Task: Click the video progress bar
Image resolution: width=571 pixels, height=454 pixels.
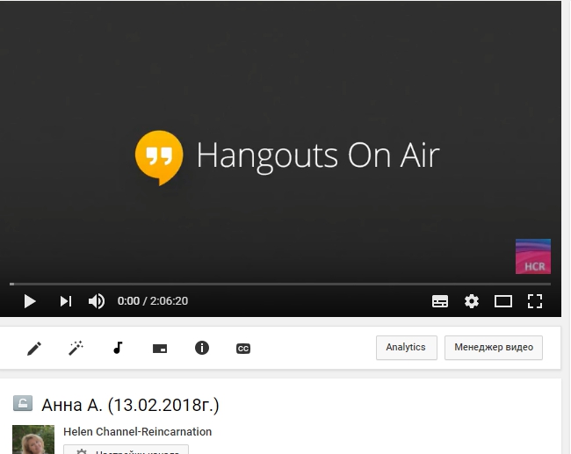Action: point(280,284)
